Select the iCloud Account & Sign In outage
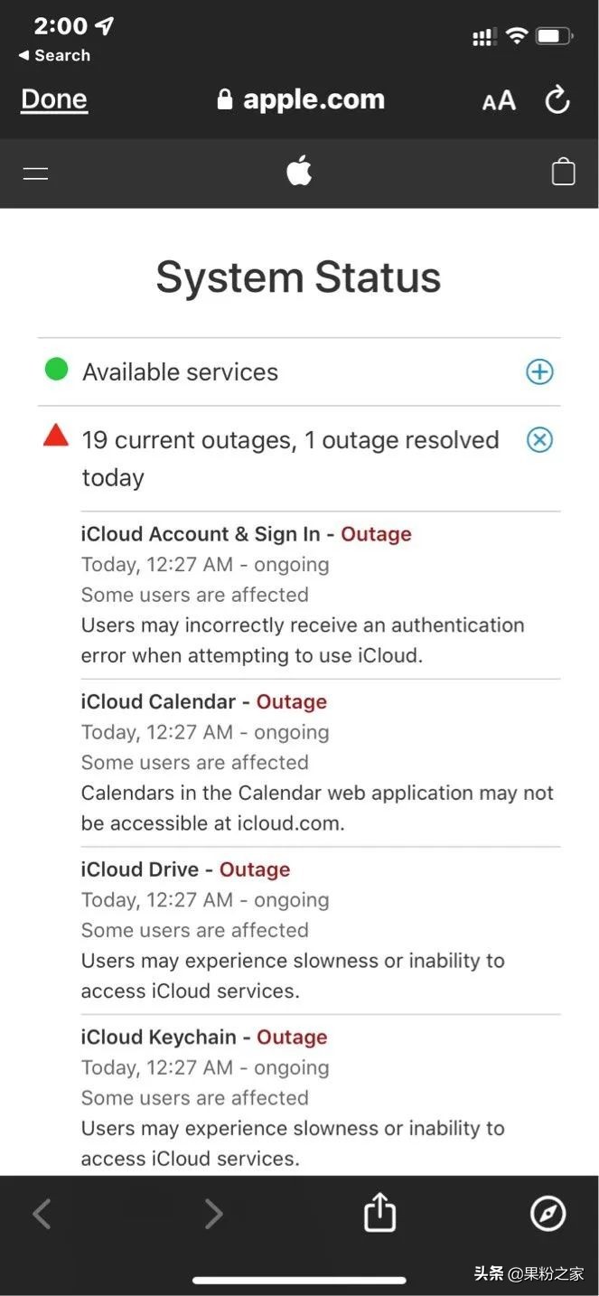This screenshot has width=599, height=1296. [246, 534]
